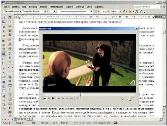Viewport: 167px width, 126px height.
Task: Click the redo arrow icon
Action: 9,72
